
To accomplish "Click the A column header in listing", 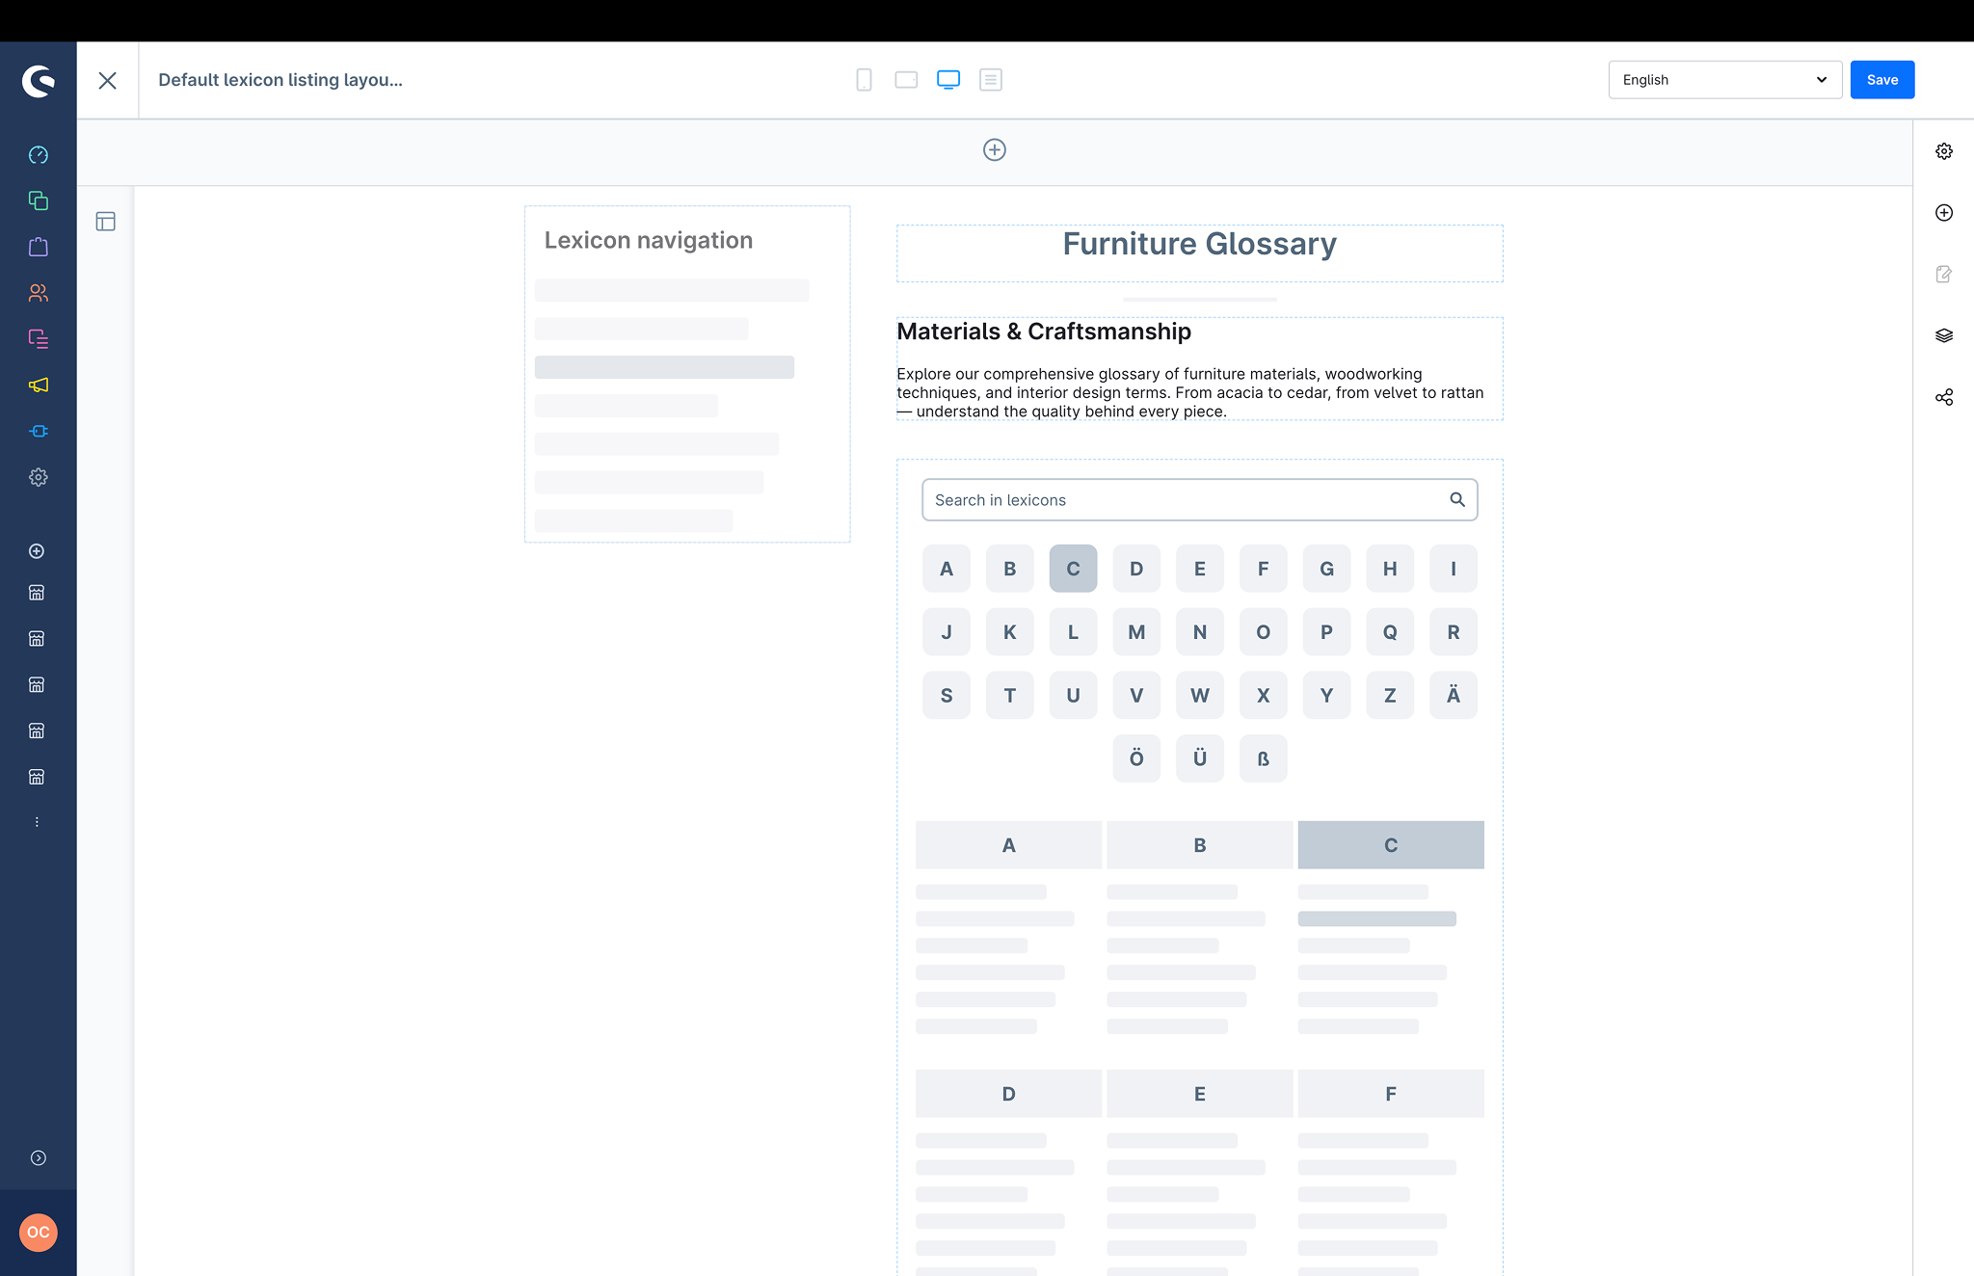I will (1009, 845).
